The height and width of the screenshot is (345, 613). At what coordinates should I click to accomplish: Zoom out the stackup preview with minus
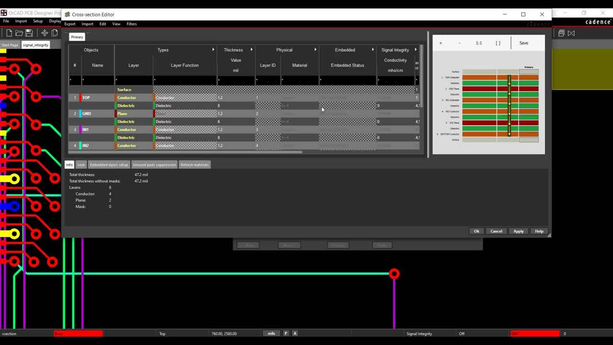pos(460,43)
